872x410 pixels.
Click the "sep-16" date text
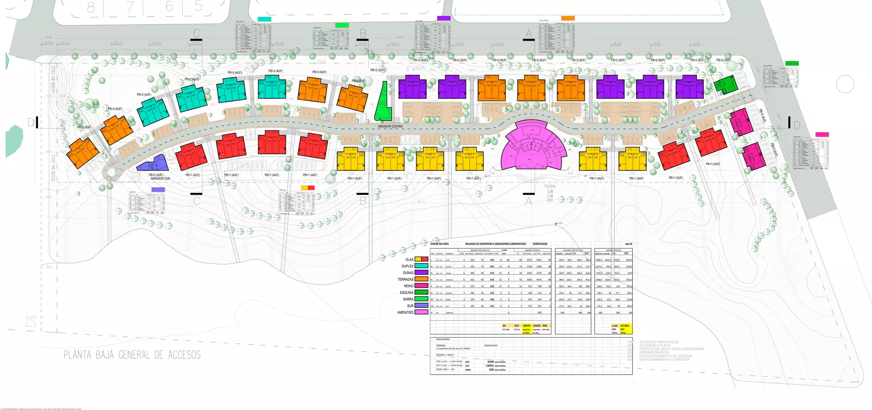(x=628, y=244)
